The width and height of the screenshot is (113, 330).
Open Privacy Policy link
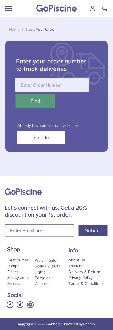pos(81,278)
